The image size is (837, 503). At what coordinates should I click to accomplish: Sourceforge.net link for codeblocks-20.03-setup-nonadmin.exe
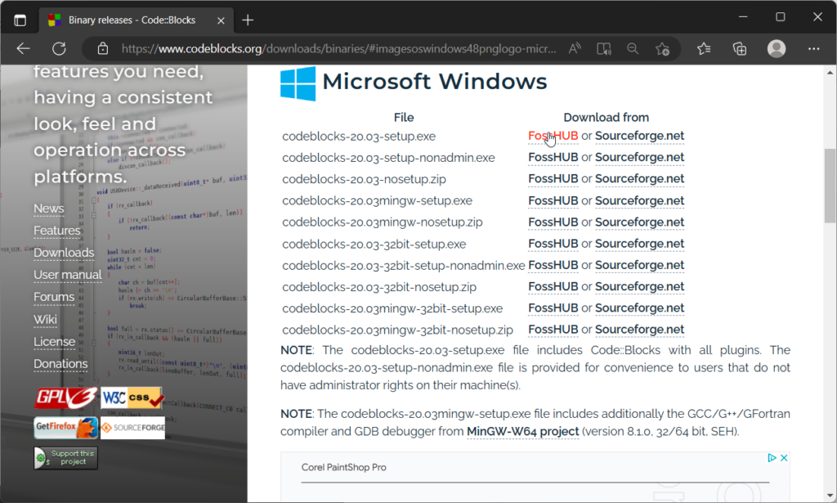tap(639, 158)
